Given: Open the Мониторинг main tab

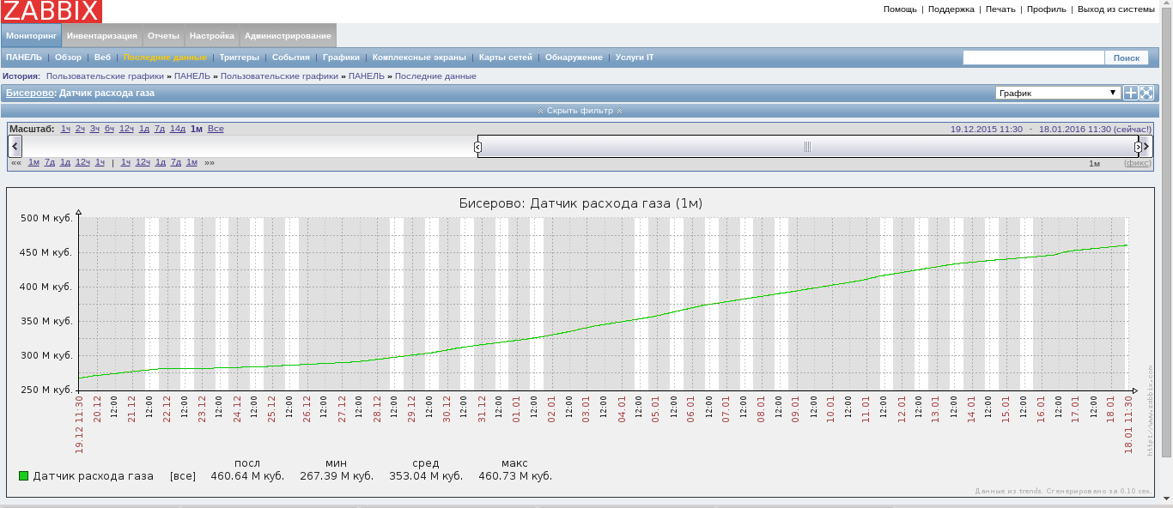Looking at the screenshot, I should (31, 36).
